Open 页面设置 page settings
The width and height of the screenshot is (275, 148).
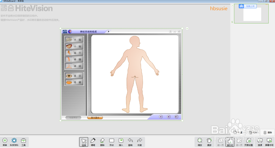(x=249, y=142)
